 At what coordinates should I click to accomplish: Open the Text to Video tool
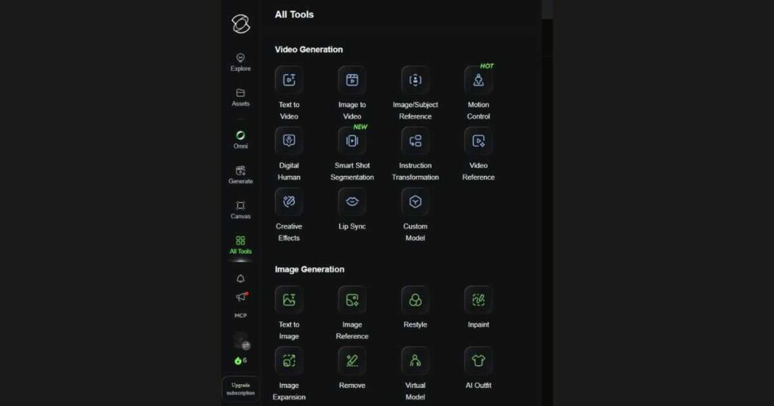click(289, 93)
